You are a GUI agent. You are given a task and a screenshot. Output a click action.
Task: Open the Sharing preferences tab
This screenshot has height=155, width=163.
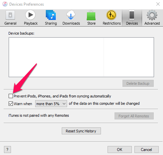[51, 18]
